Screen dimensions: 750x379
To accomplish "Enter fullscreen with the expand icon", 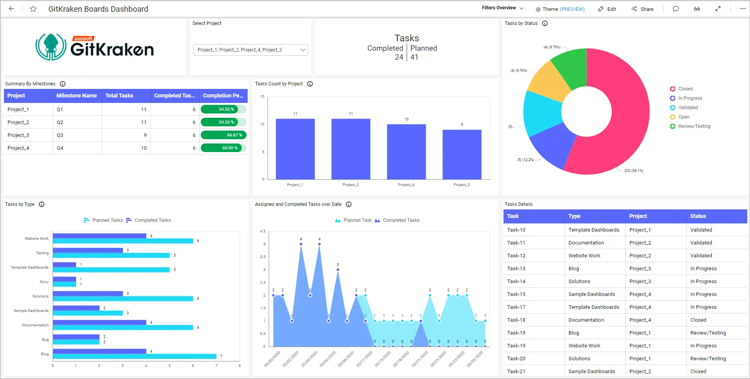I will point(718,9).
